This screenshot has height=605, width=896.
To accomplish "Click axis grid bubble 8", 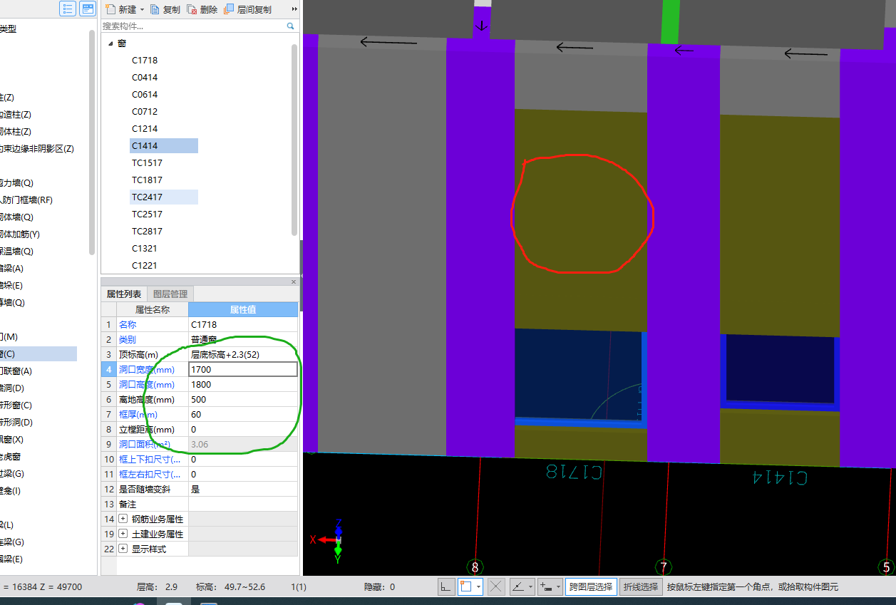I will (x=475, y=567).
